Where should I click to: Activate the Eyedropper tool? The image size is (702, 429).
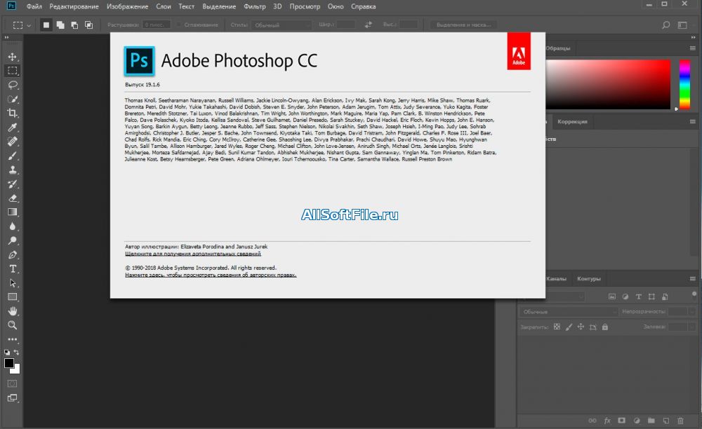pos(13,128)
